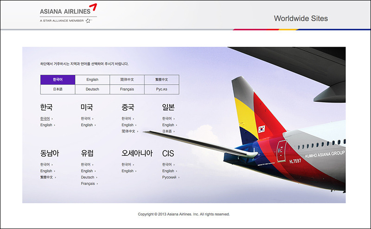Click the CIS region heading
This screenshot has height=229, width=371.
coord(168,154)
